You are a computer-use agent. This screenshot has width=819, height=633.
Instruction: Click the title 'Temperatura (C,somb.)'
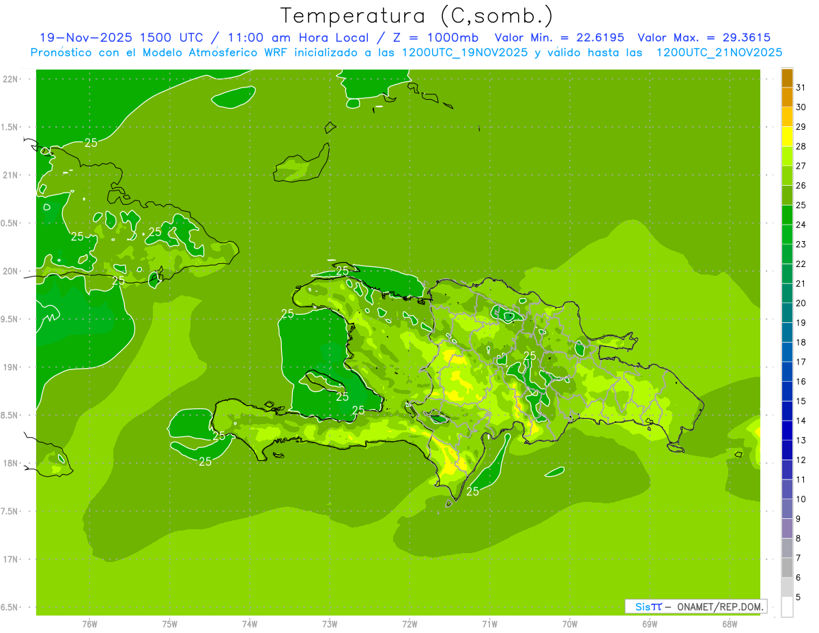416,16
